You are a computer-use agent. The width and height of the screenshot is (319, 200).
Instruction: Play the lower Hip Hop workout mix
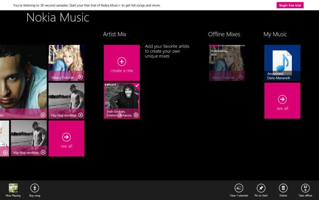pyautogui.click(x=43, y=152)
